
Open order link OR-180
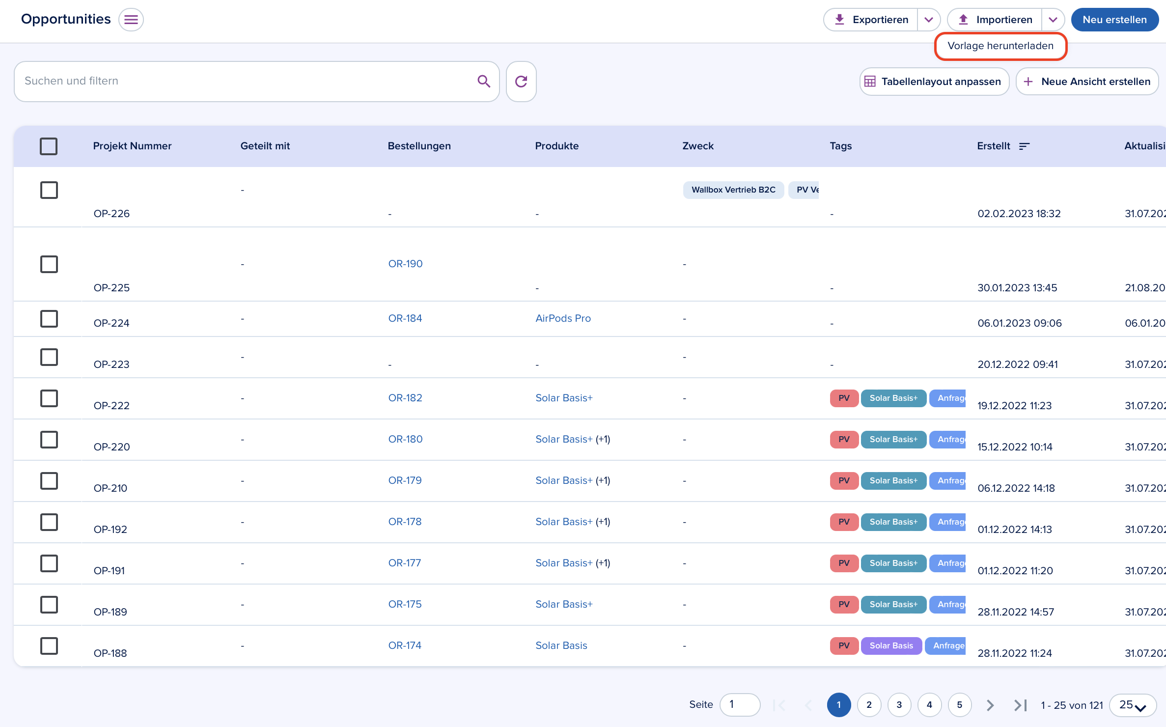click(x=405, y=439)
